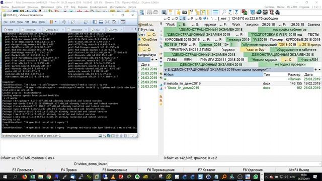Click F8 Удаление button
Image resolution: width=322 pixels, height=181 pixels.
(253, 170)
